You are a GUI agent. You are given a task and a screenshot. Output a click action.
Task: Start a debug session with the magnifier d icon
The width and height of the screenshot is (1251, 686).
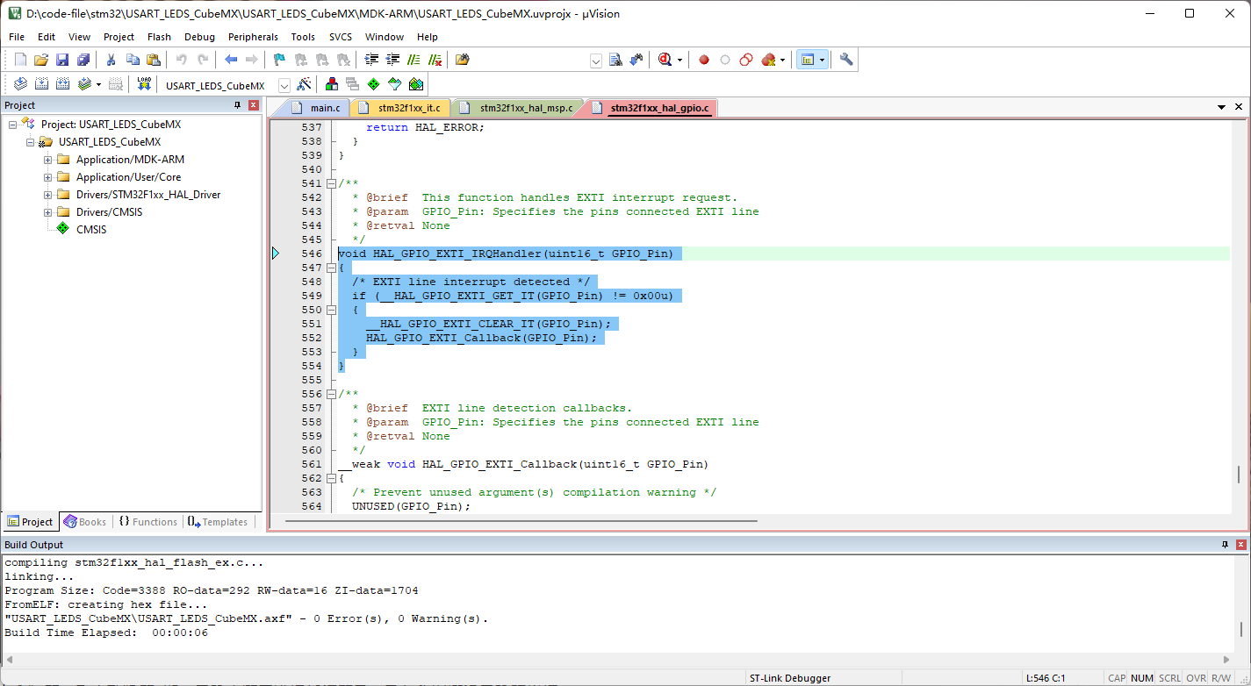coord(665,60)
